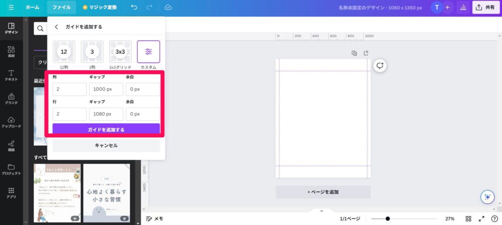Viewport: 502px width, 225px height.
Task: Select the カスタム custom guide option
Action: pos(149,52)
